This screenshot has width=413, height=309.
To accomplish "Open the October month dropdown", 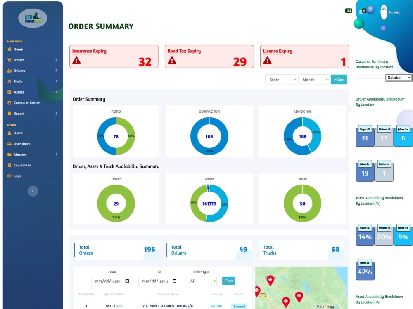I will [x=399, y=77].
